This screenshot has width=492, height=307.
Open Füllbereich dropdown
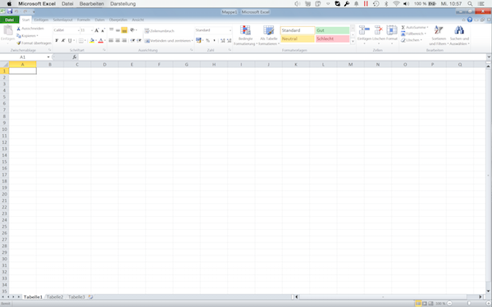point(413,34)
